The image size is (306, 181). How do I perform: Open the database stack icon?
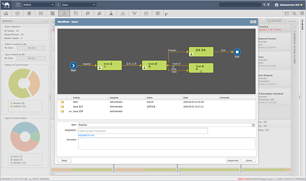(x=286, y=13)
